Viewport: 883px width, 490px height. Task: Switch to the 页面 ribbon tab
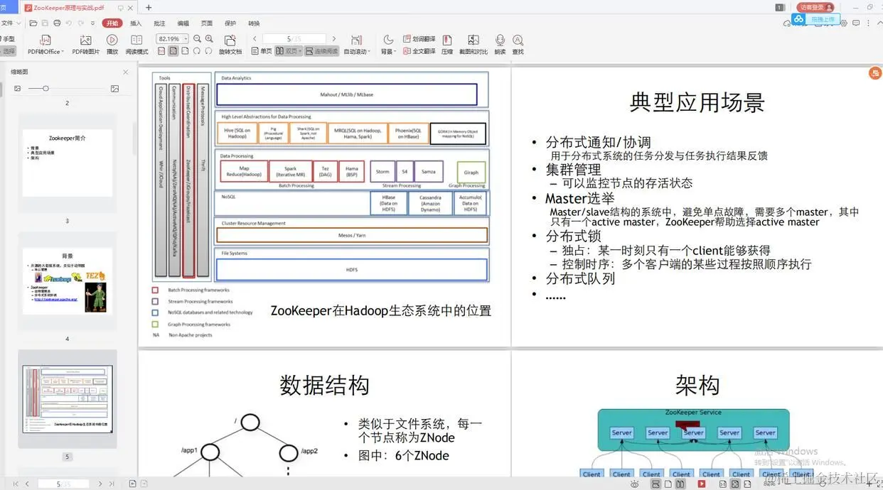coord(207,23)
